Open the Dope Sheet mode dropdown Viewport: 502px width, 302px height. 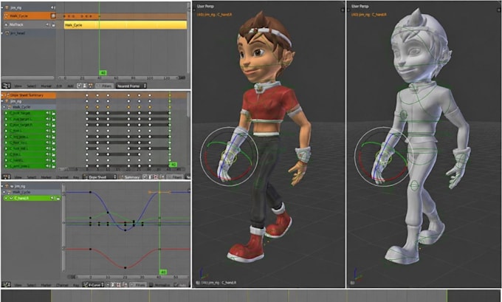[100, 176]
